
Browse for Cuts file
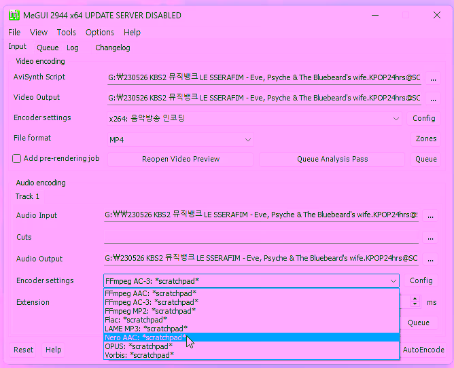[430, 238]
